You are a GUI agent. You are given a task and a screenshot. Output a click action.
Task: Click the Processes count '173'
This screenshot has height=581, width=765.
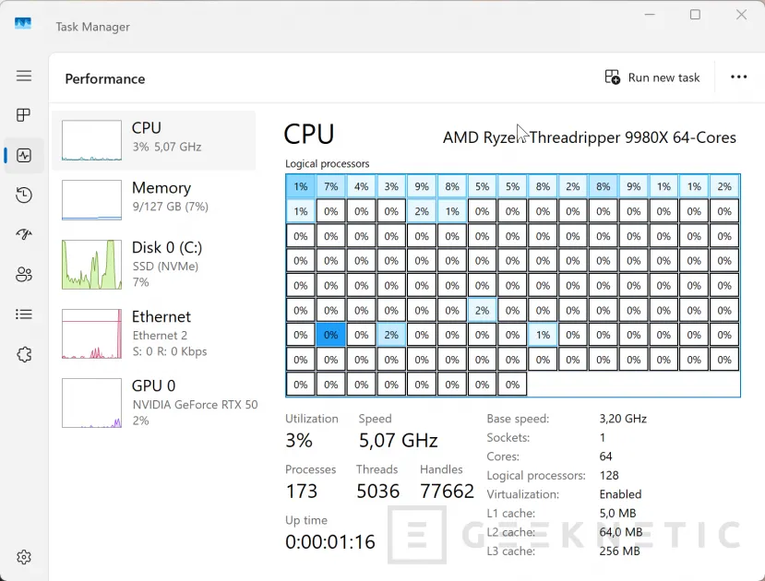(302, 492)
